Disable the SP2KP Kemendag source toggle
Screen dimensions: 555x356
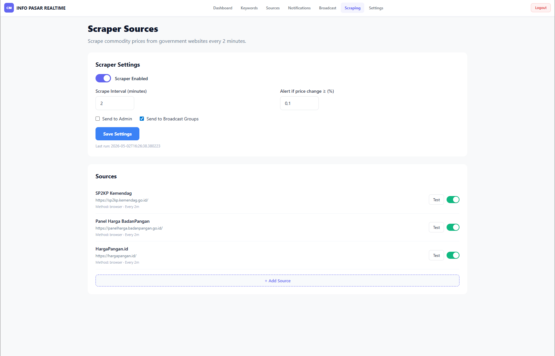tap(453, 200)
